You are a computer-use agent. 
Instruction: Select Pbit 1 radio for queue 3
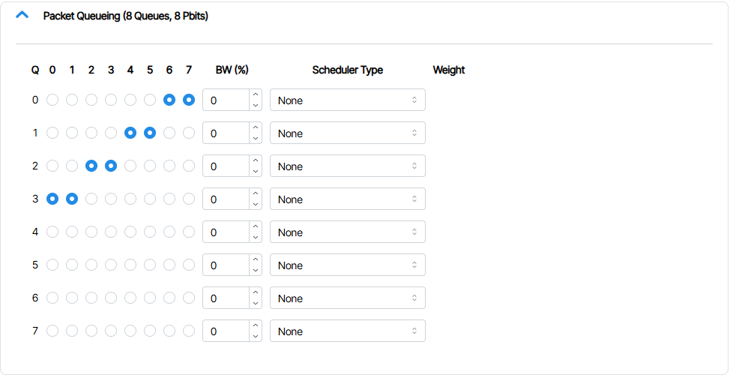[72, 199]
